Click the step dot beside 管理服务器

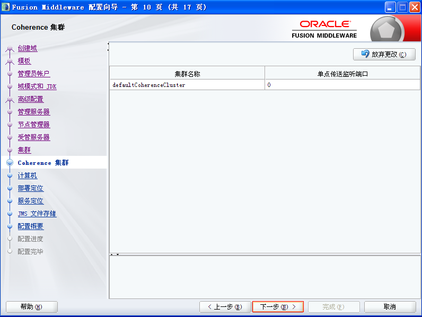coord(10,112)
